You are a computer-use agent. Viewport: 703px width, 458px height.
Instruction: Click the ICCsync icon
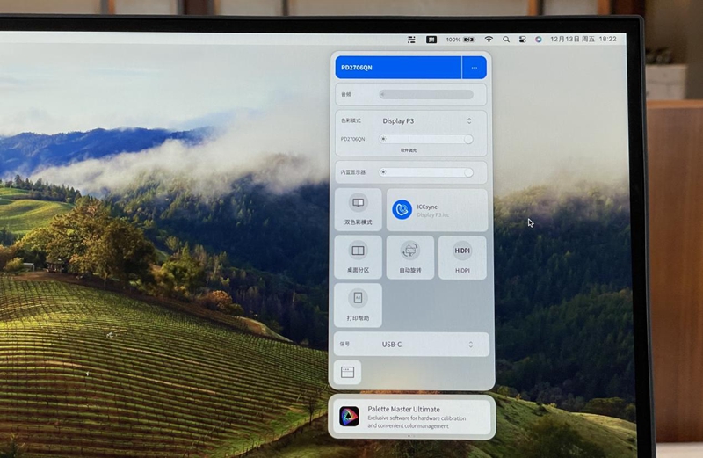(x=402, y=209)
